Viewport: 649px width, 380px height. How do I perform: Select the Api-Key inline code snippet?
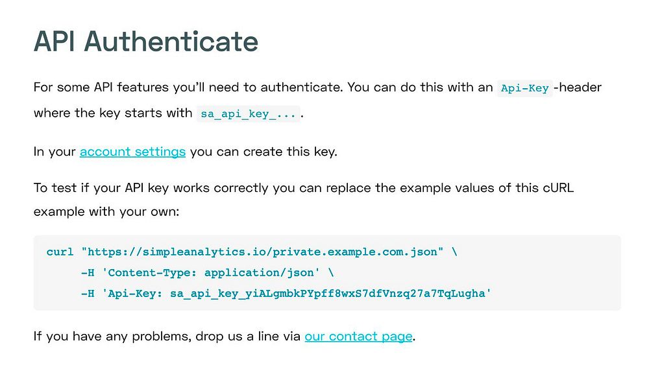click(x=524, y=88)
